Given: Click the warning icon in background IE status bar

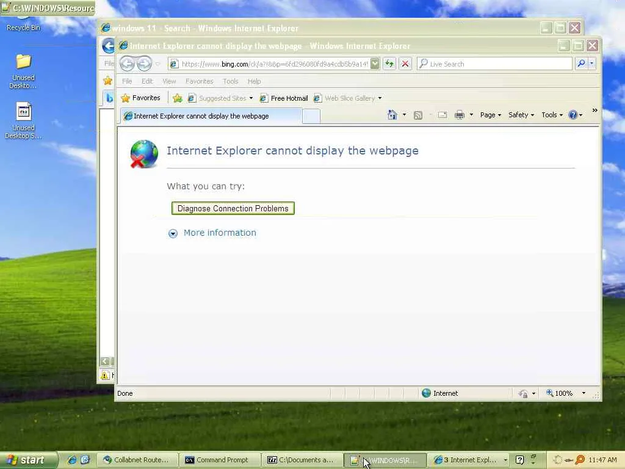Looking at the screenshot, I should coord(104,376).
